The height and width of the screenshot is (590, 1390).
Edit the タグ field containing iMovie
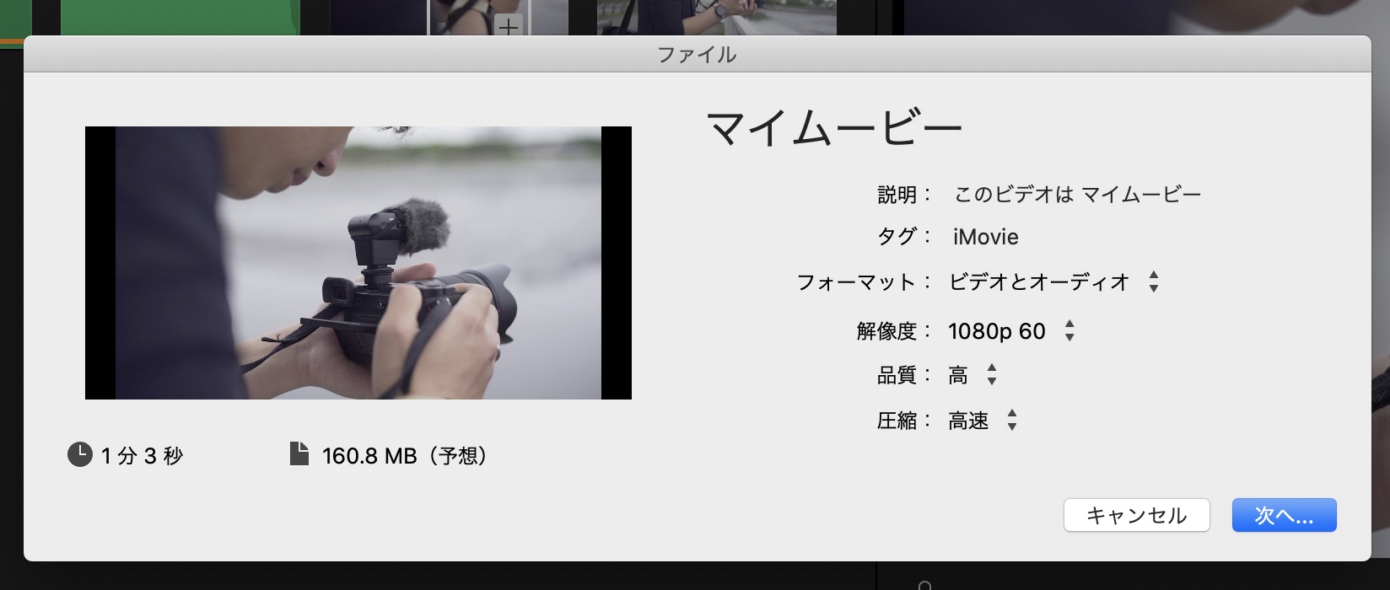click(985, 237)
